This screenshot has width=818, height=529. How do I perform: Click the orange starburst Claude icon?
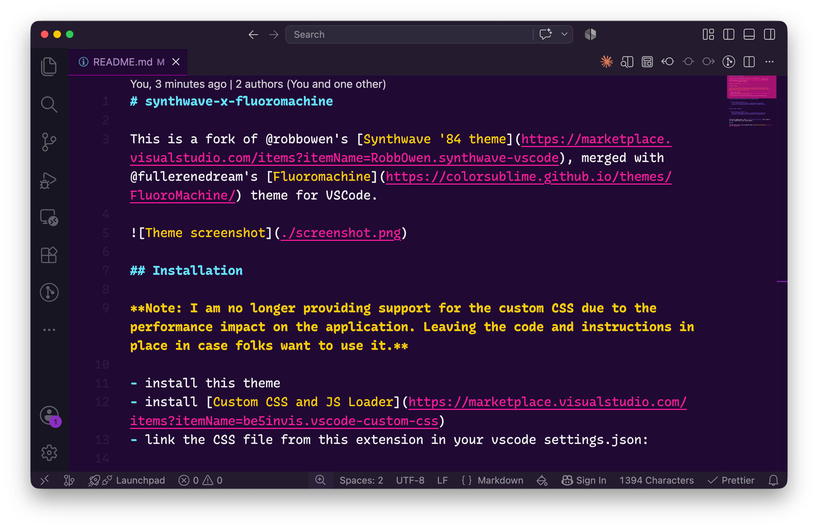(607, 62)
